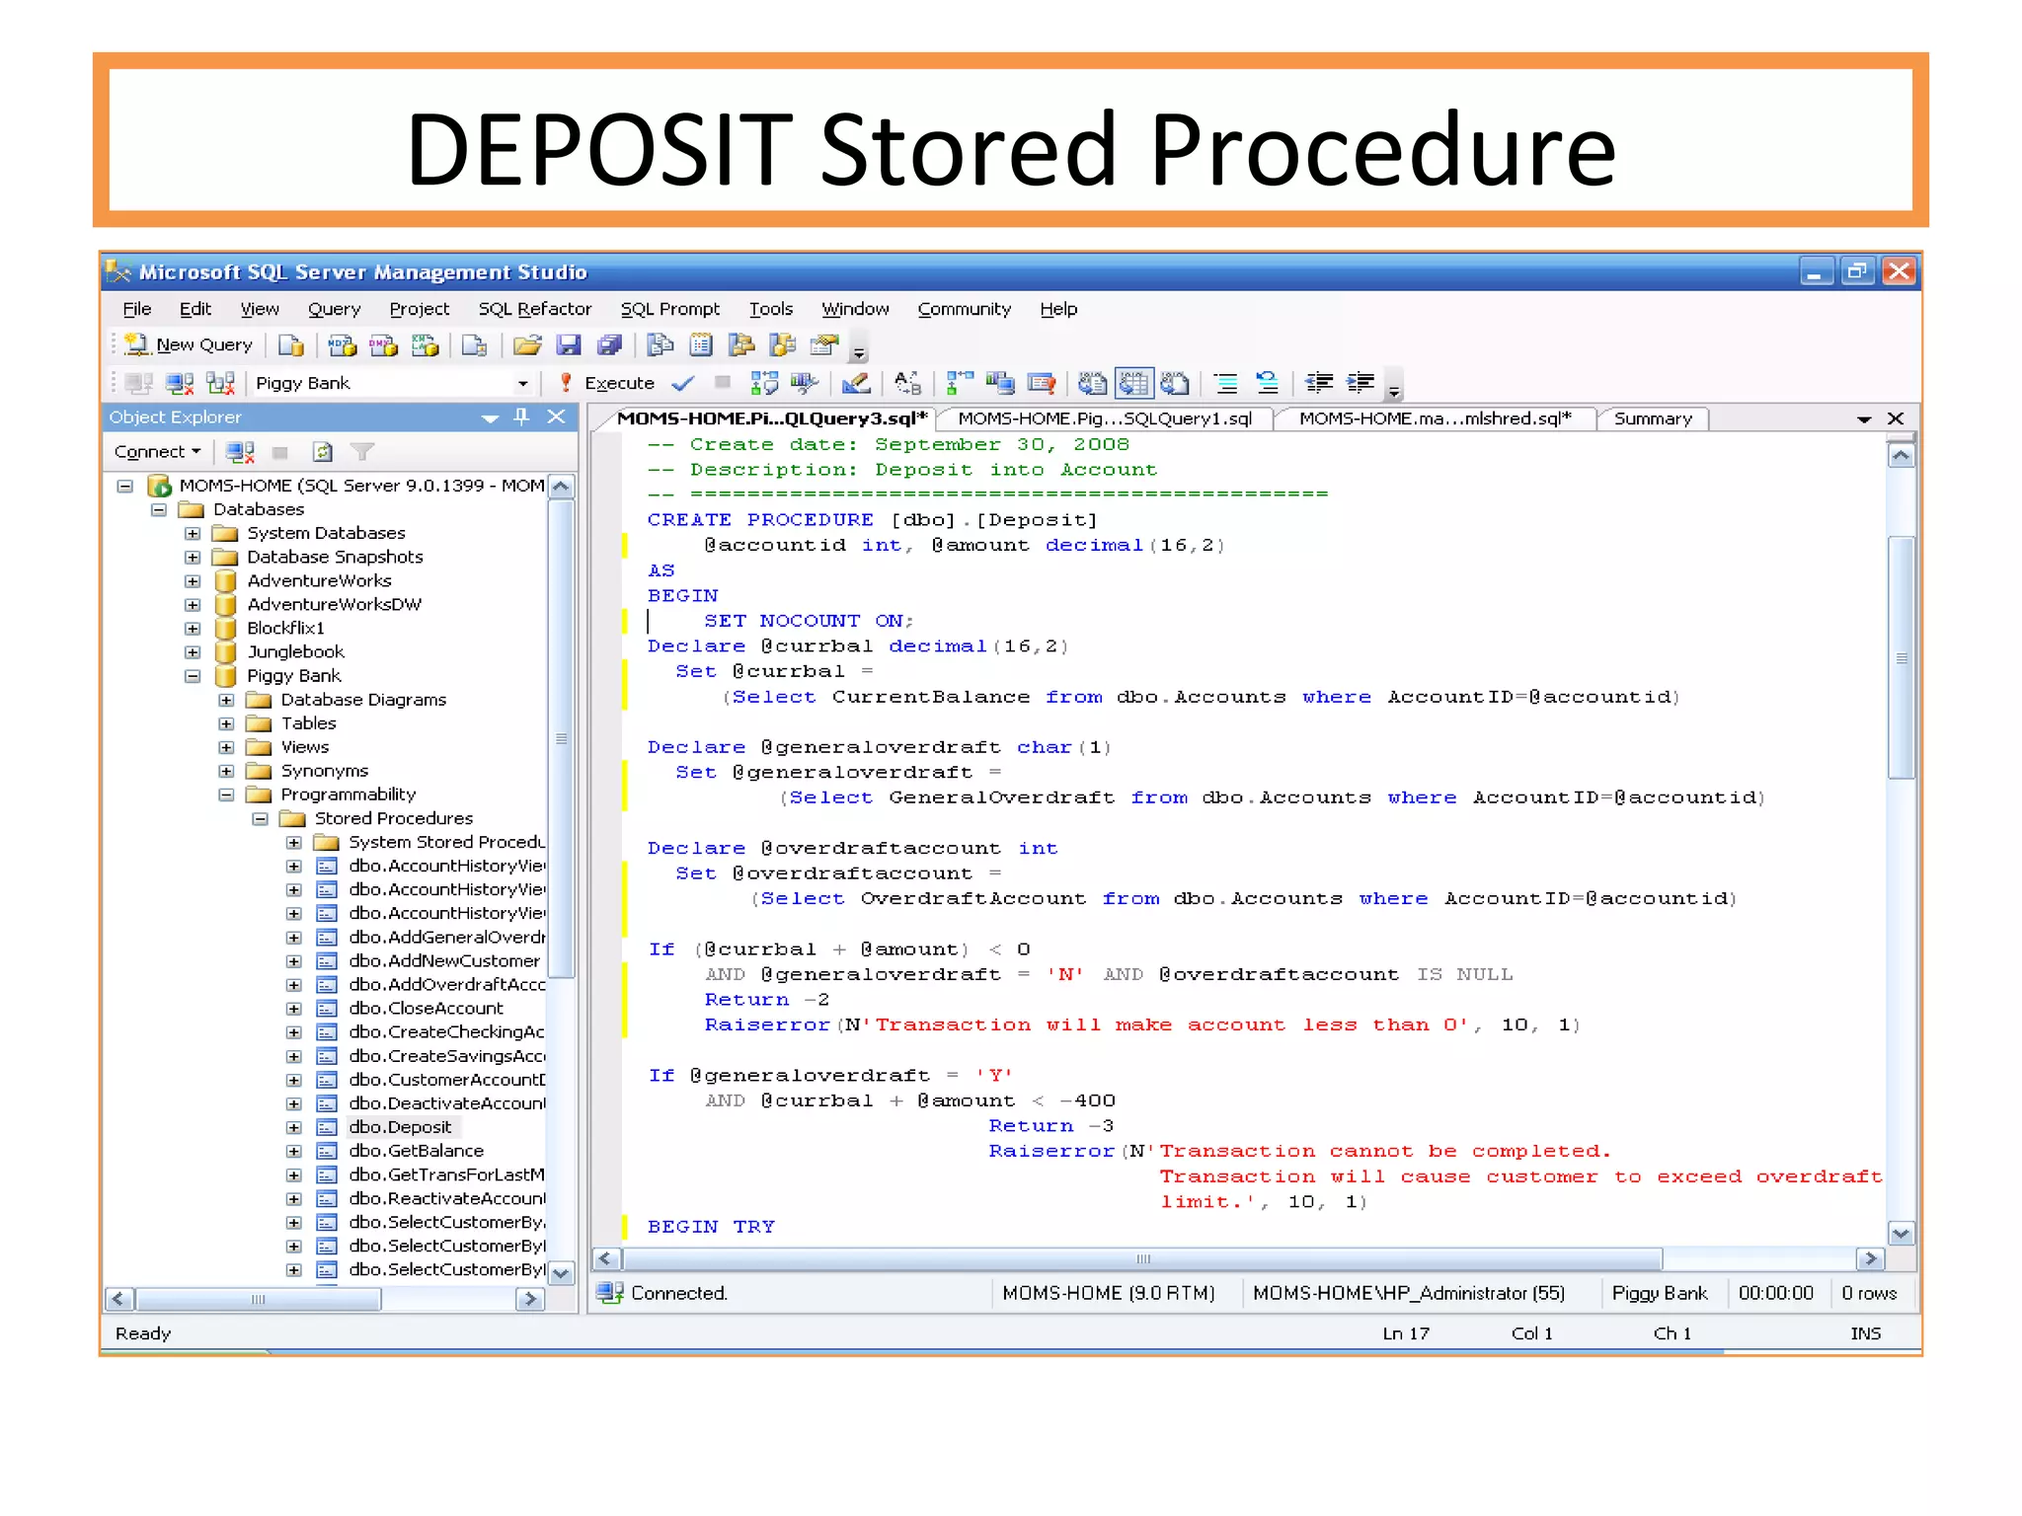Click the SET NOCOUNT ON code line
The image size is (2022, 1516).
809,621
